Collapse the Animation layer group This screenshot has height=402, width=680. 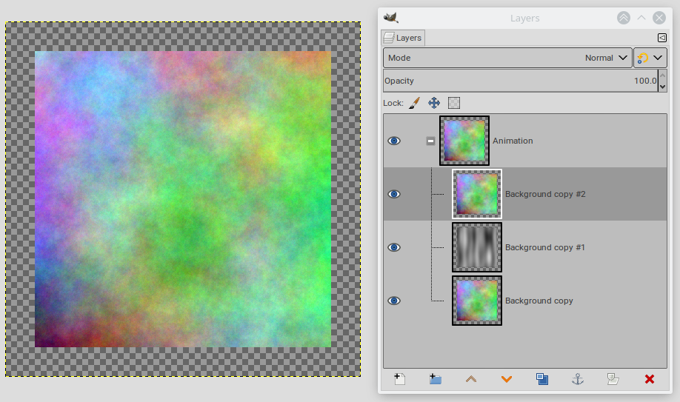click(x=430, y=141)
